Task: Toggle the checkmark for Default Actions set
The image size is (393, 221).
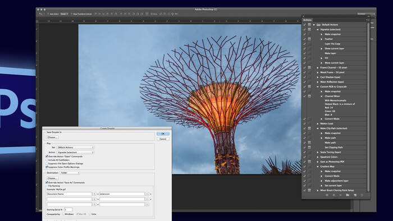Action: pyautogui.click(x=304, y=25)
